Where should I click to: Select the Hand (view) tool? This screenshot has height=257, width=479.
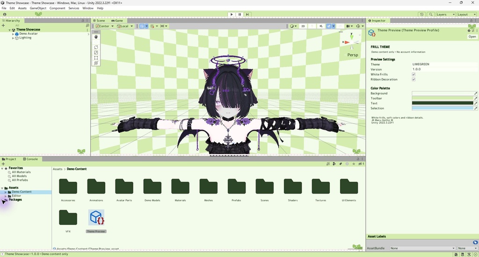click(x=96, y=36)
